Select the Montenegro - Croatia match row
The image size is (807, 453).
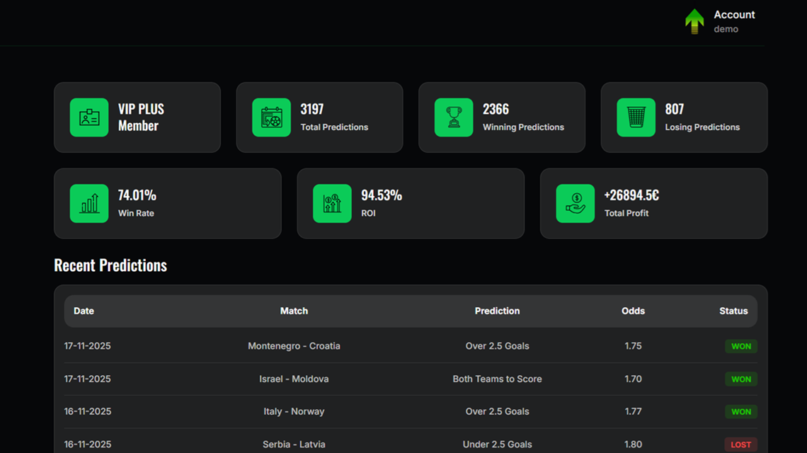[294, 346]
